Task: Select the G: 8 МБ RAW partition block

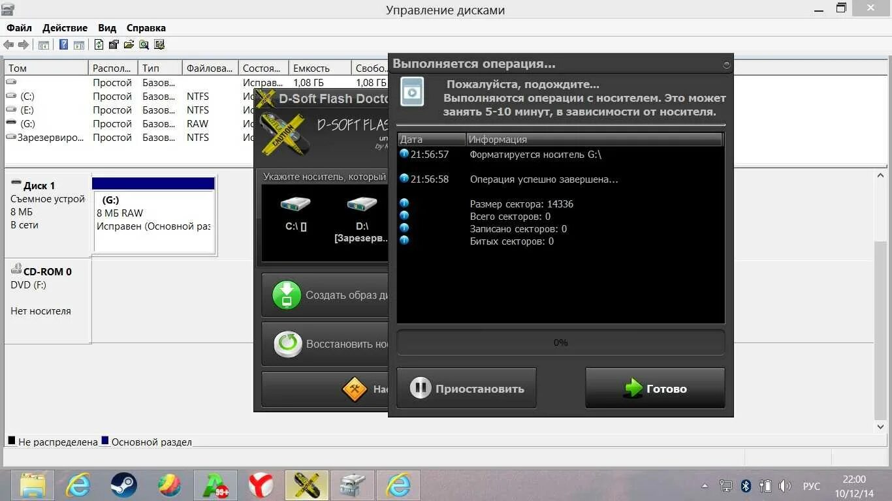Action: click(x=154, y=215)
